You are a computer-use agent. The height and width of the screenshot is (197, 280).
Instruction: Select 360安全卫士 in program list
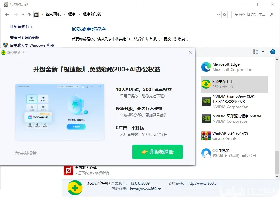pyautogui.click(x=234, y=84)
